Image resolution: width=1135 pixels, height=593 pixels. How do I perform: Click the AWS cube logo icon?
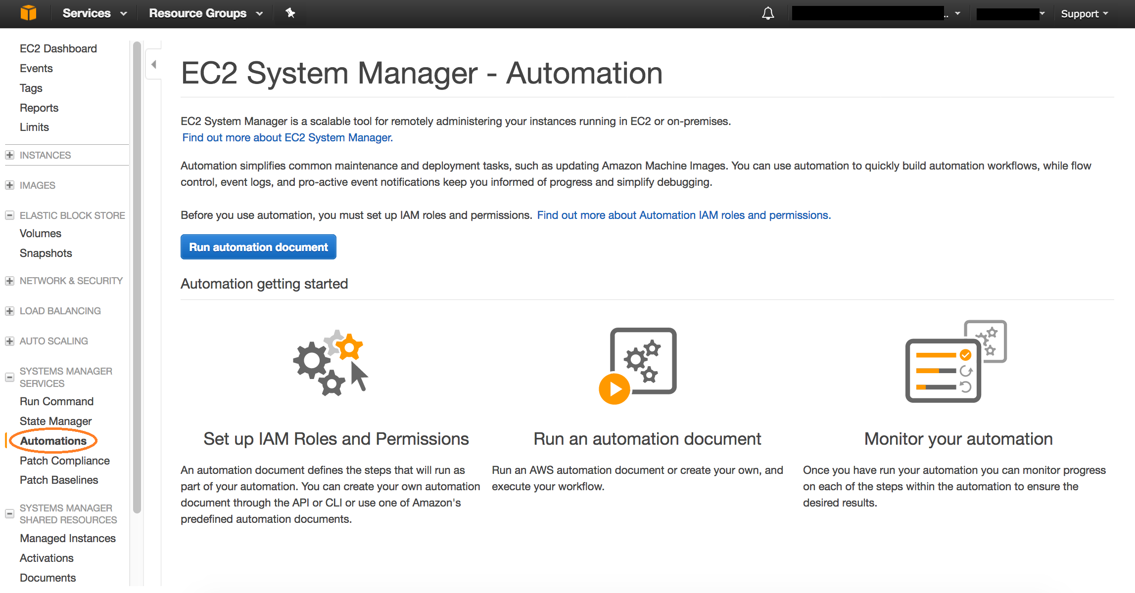pyautogui.click(x=28, y=13)
